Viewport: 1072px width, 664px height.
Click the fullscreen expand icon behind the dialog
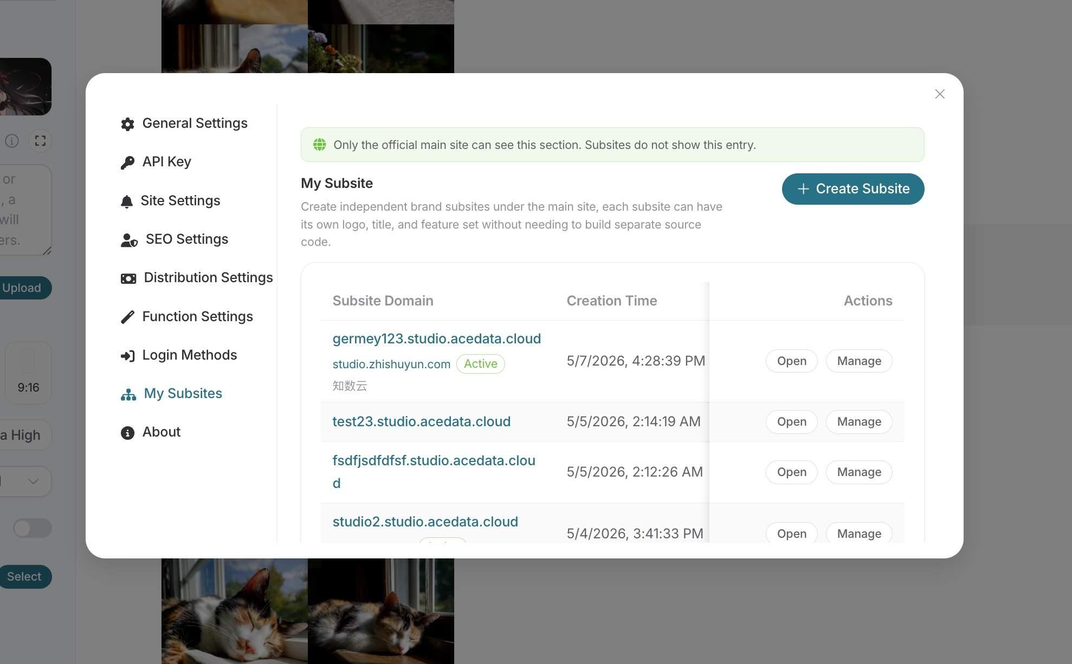(x=40, y=141)
